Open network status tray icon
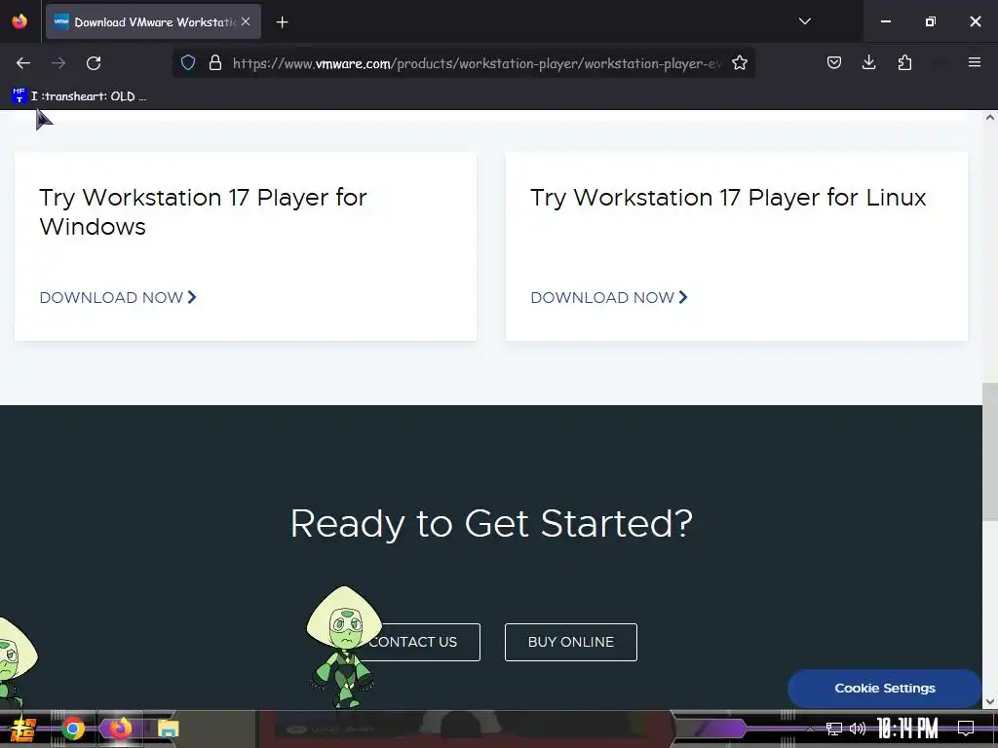The width and height of the screenshot is (998, 748). tap(833, 729)
